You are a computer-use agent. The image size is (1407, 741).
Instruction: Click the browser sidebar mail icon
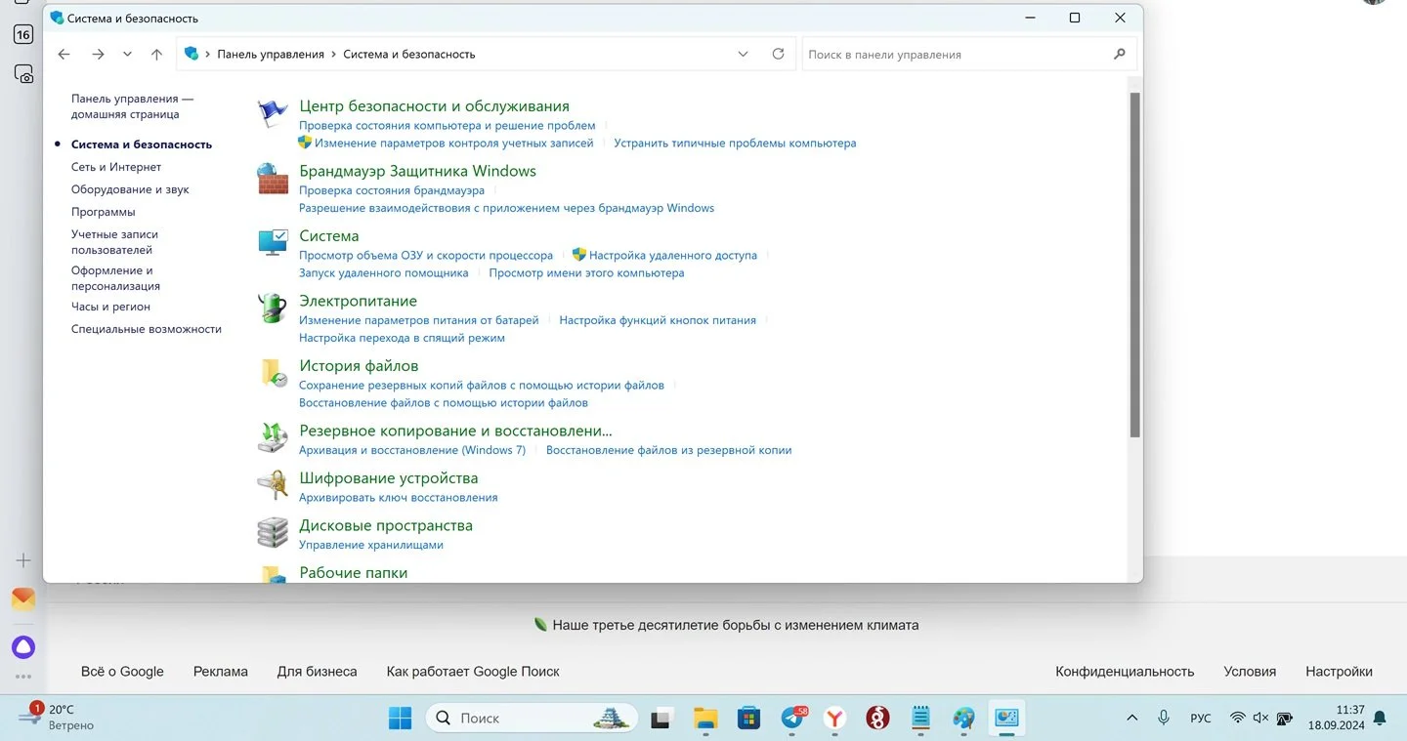[23, 598]
